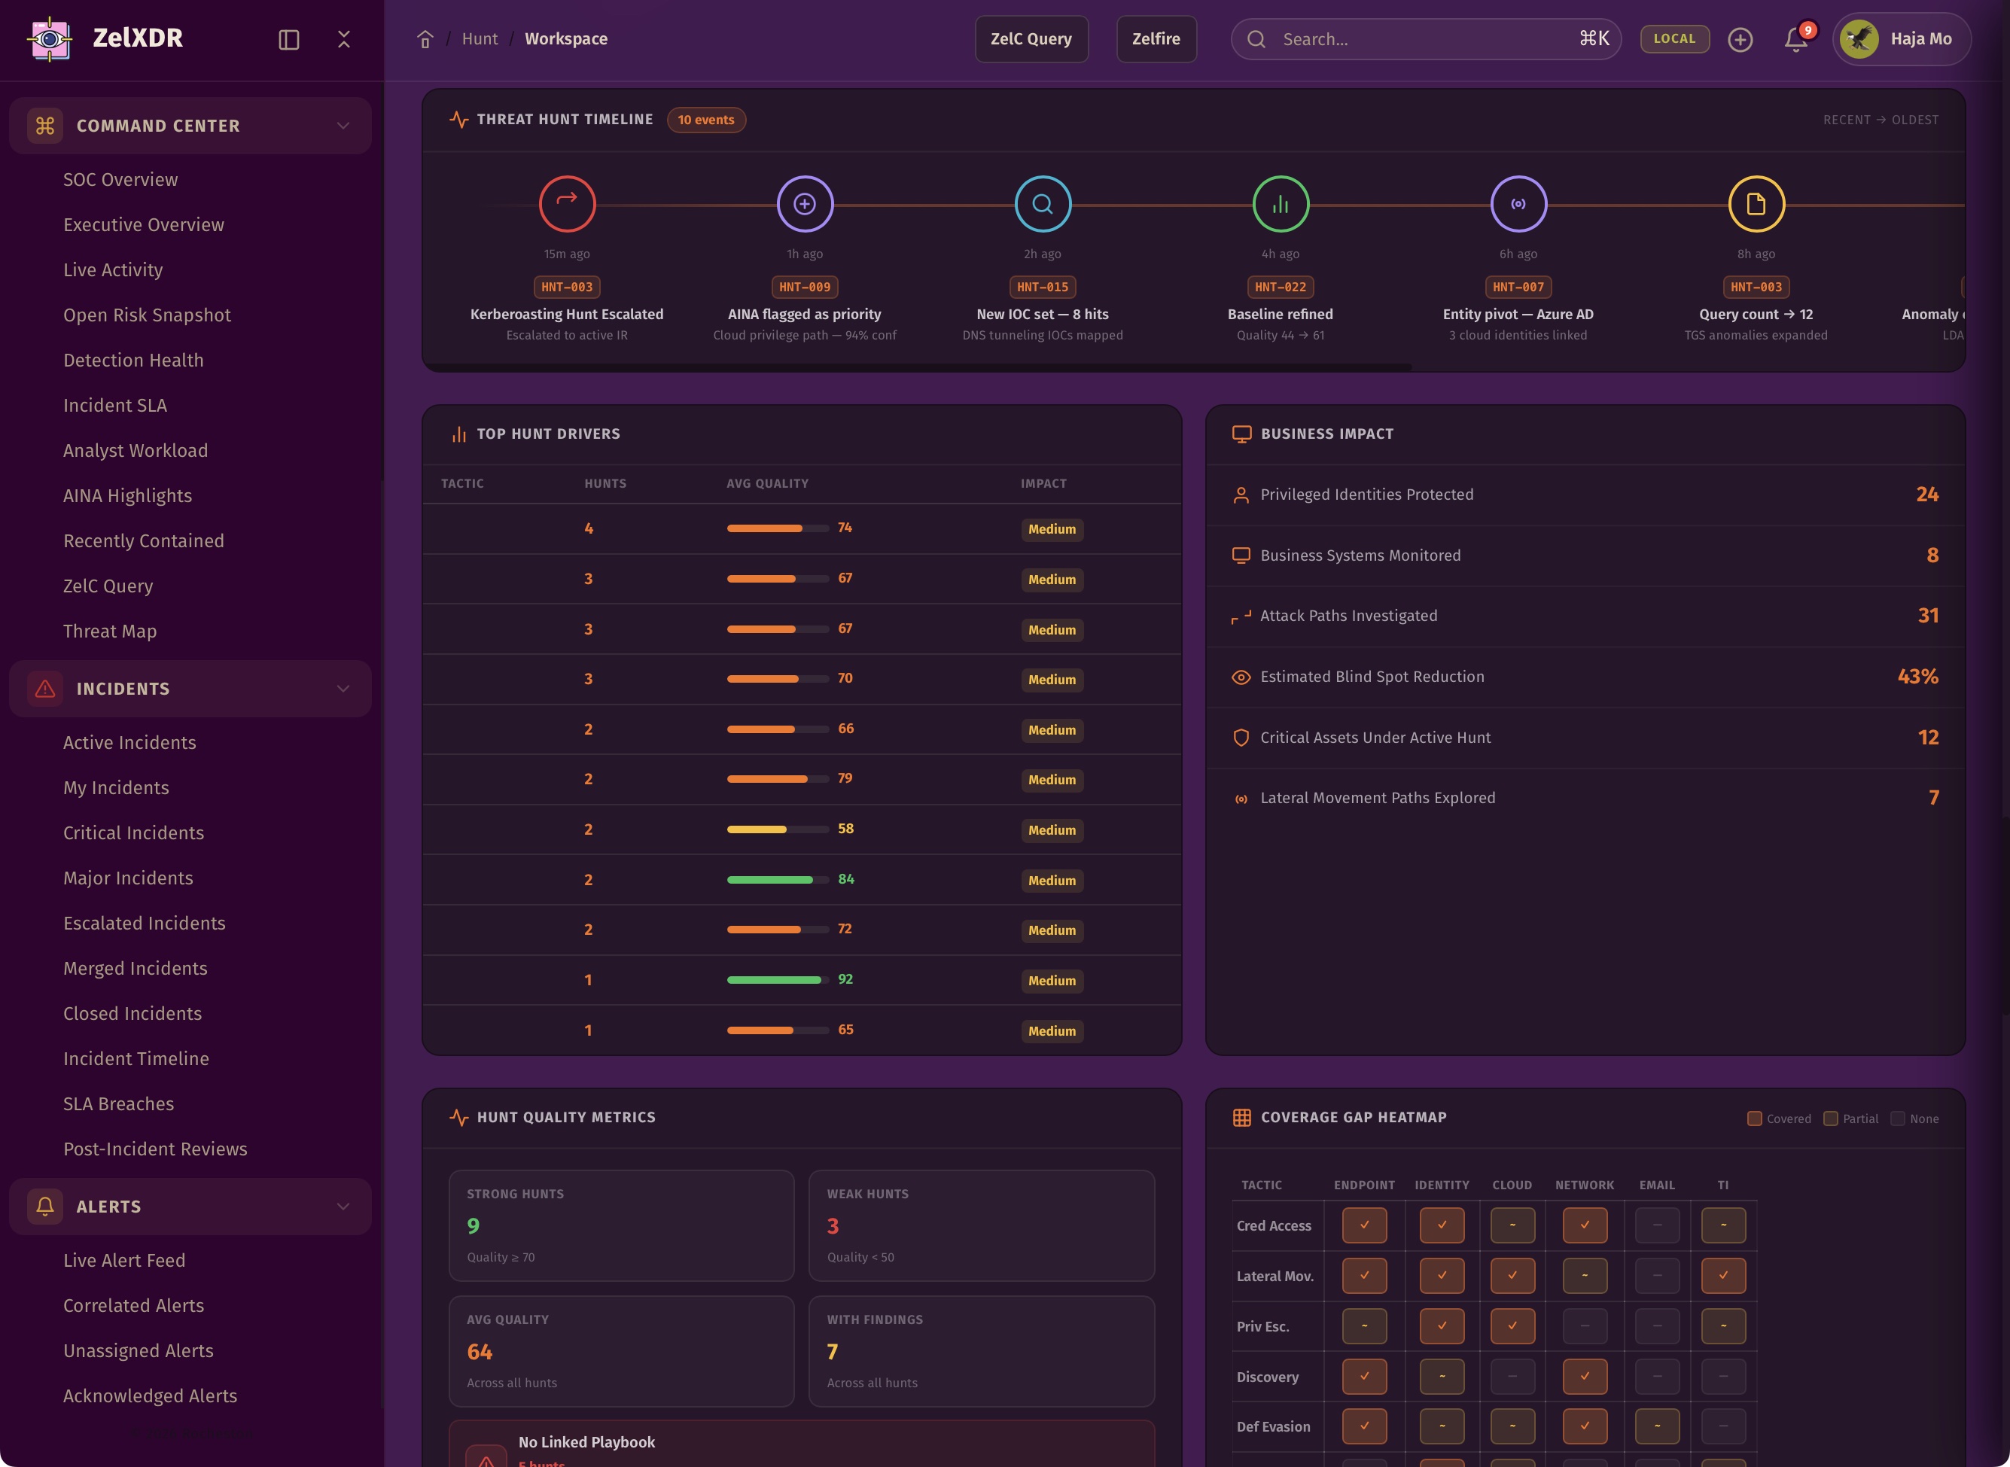Click the plus circle icon in header
The width and height of the screenshot is (2010, 1467).
1740,39
